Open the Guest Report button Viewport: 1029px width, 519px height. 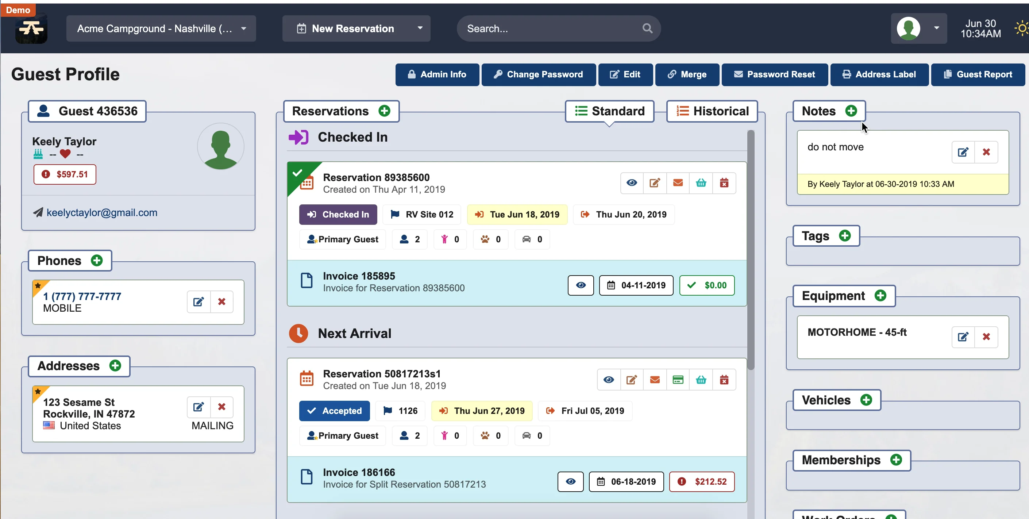click(x=978, y=74)
